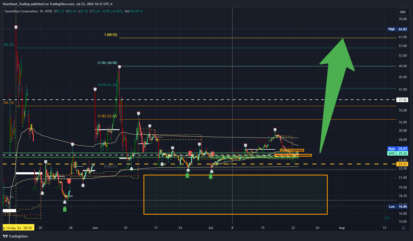Image resolution: width=413 pixels, height=241 pixels.
Task: Click the closing price C25.26 value
Action: point(95,11)
